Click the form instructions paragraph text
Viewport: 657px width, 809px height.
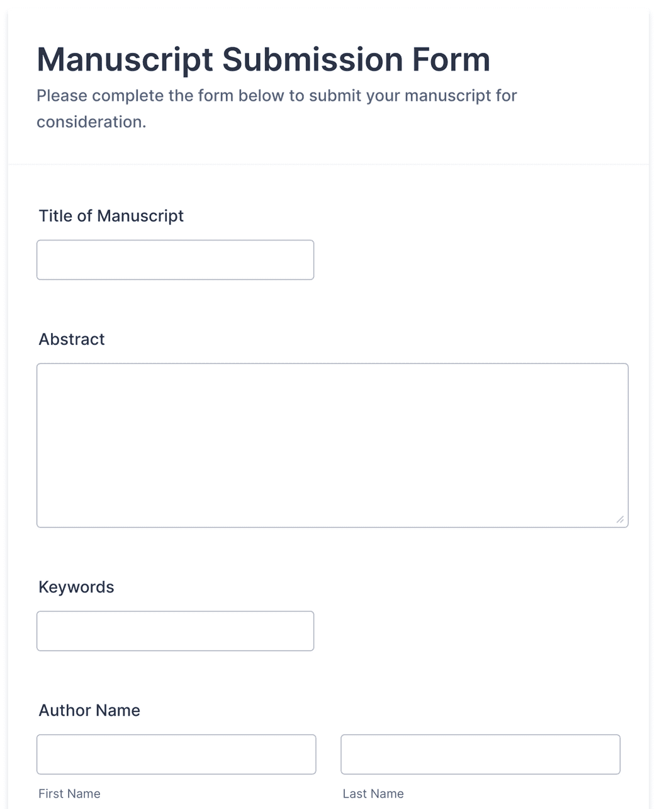277,107
